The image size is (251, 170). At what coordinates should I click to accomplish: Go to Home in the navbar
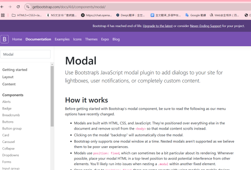coord(17,39)
